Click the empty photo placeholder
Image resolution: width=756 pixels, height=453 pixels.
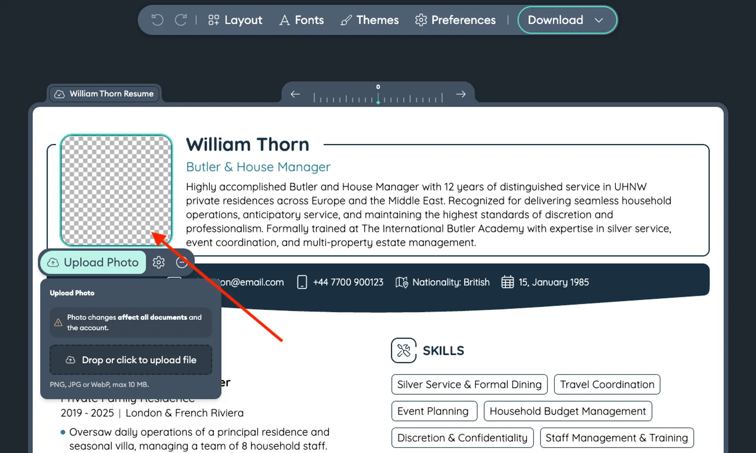(116, 190)
